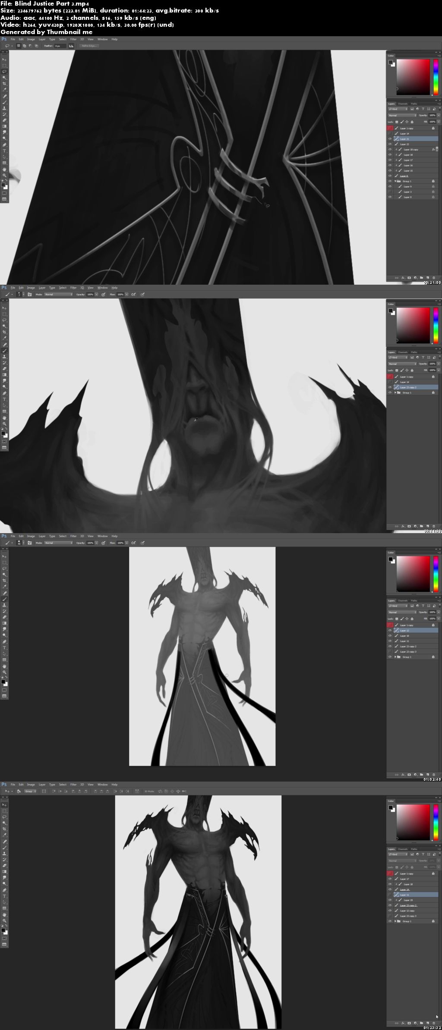Switch to Paths tab in the first frame

point(414,104)
